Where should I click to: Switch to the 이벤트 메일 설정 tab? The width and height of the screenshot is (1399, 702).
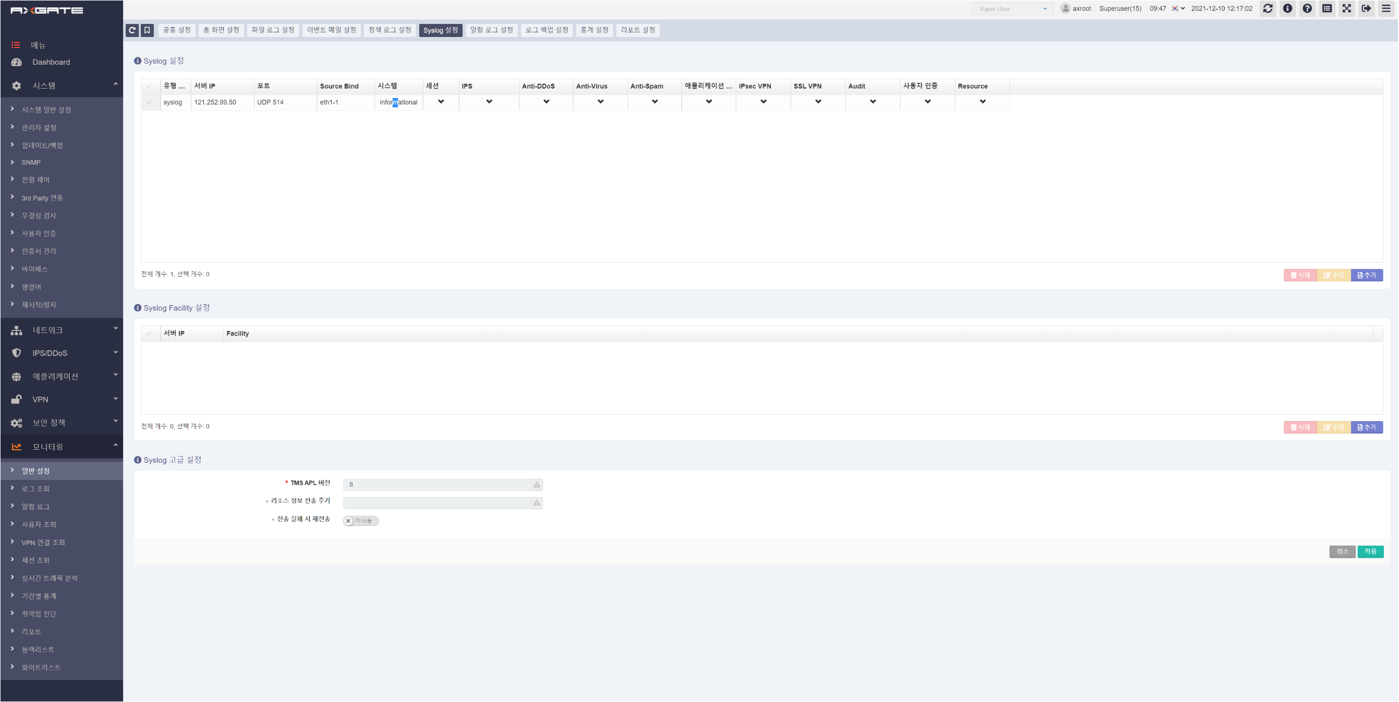point(331,30)
